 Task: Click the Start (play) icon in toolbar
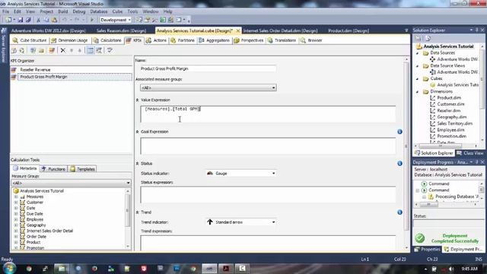tap(92, 20)
